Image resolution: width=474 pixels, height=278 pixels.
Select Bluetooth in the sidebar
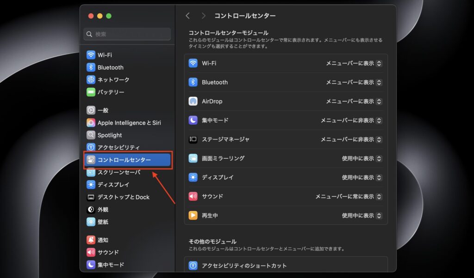click(128, 67)
